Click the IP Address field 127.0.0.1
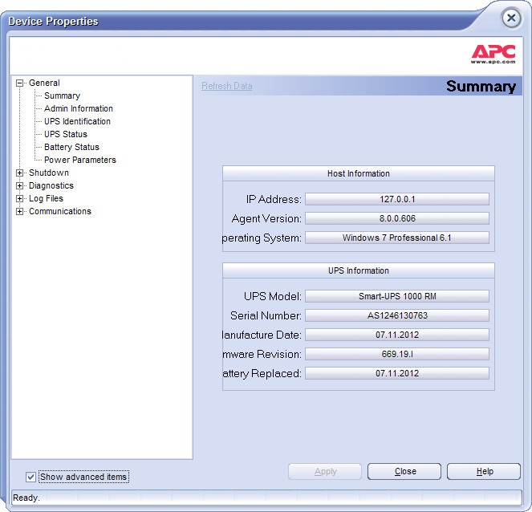Viewport: 532px width, 512px height. pyautogui.click(x=397, y=199)
